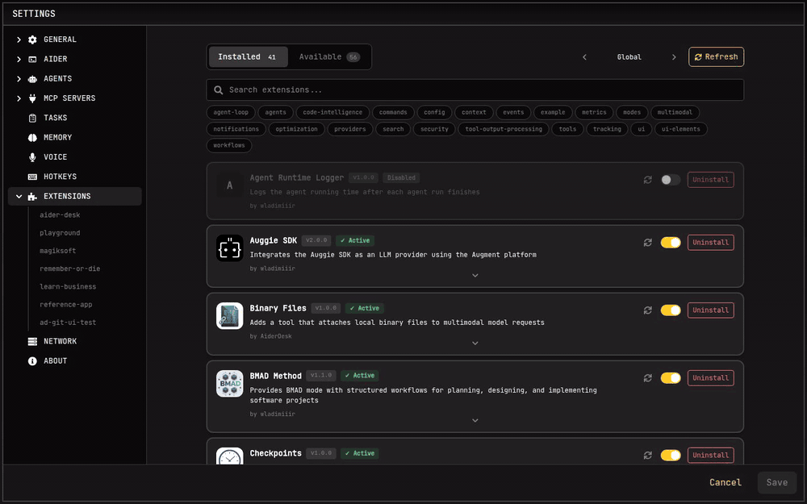Filter by the workflows tag
Image resolution: width=807 pixels, height=504 pixels.
229,145
